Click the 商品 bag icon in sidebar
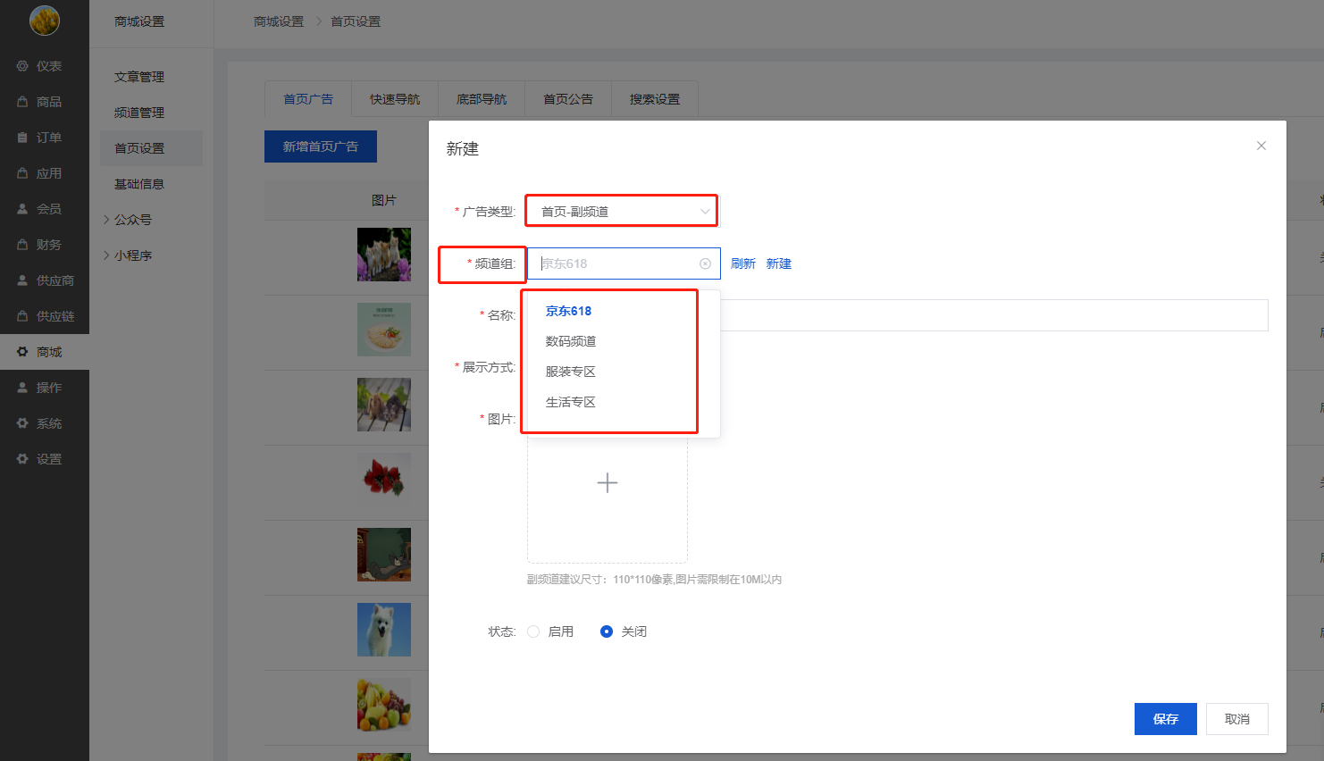Image resolution: width=1324 pixels, height=761 pixels. pyautogui.click(x=22, y=102)
